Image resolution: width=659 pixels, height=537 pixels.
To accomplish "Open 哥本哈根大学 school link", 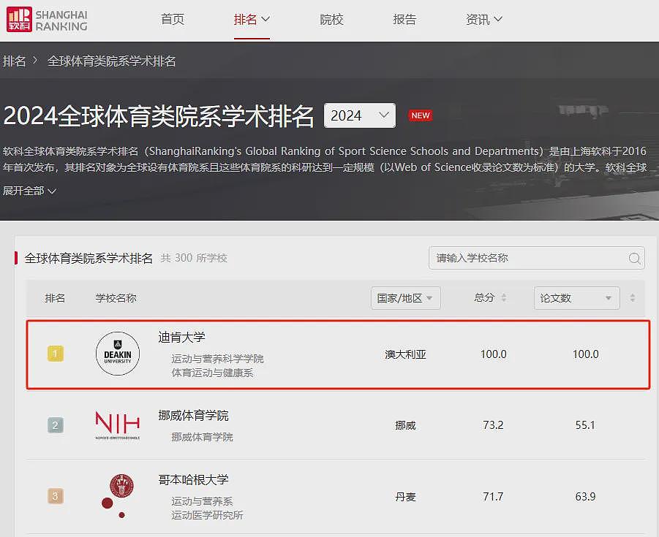I will [x=193, y=479].
